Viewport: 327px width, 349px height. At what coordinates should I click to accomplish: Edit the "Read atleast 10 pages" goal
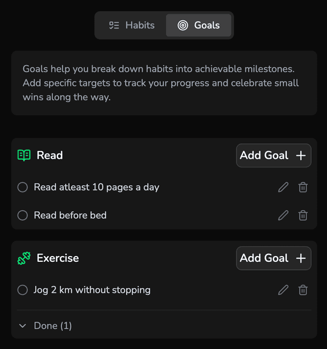283,187
